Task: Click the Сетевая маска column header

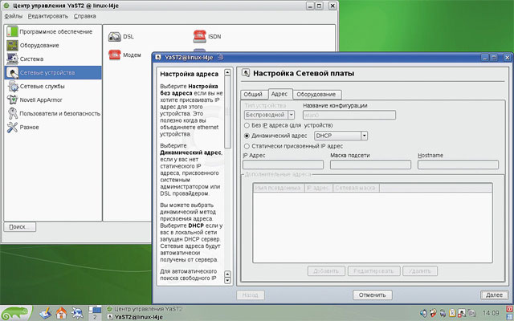Action: (356, 188)
